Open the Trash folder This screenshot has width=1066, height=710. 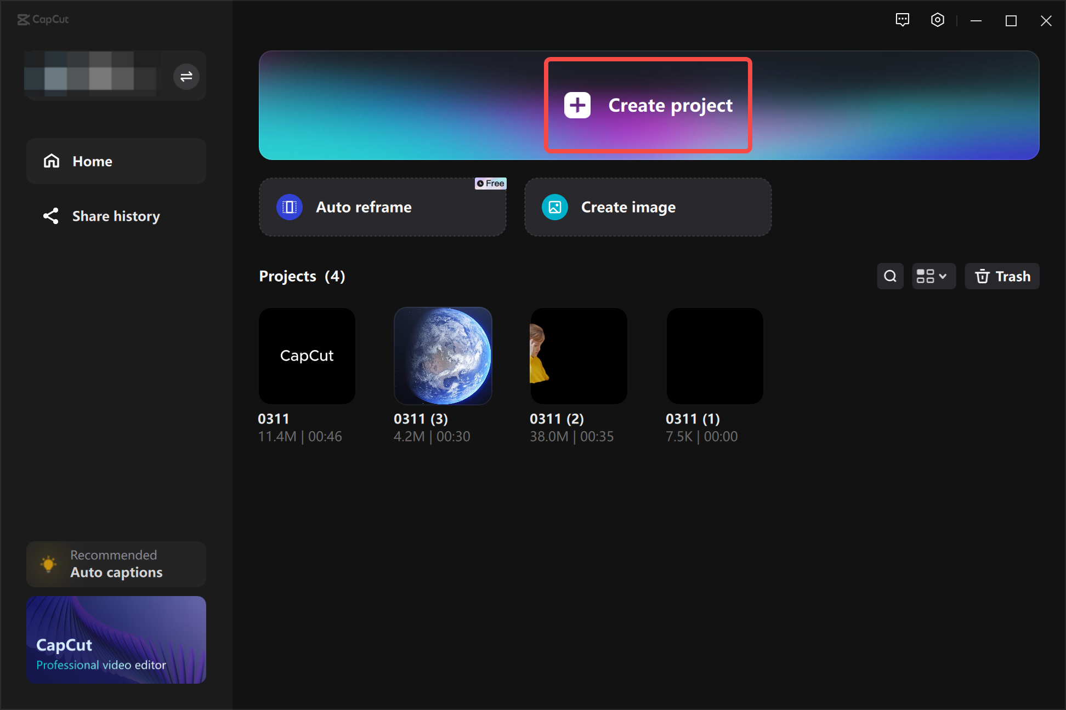tap(1002, 276)
